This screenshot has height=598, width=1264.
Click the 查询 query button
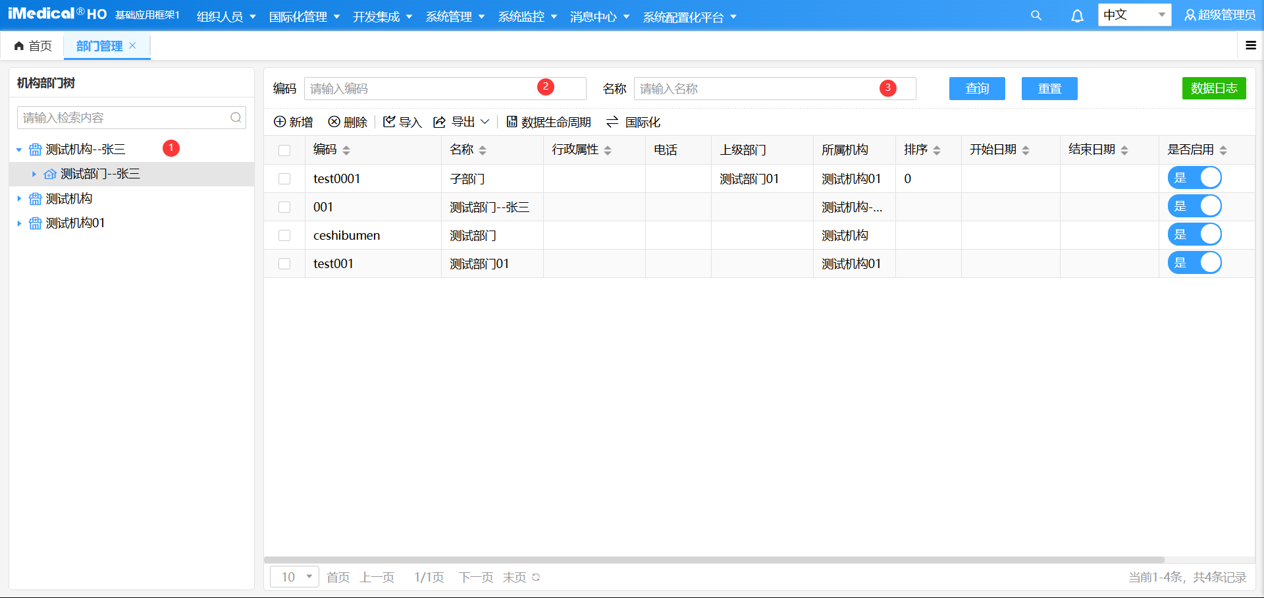coord(976,88)
